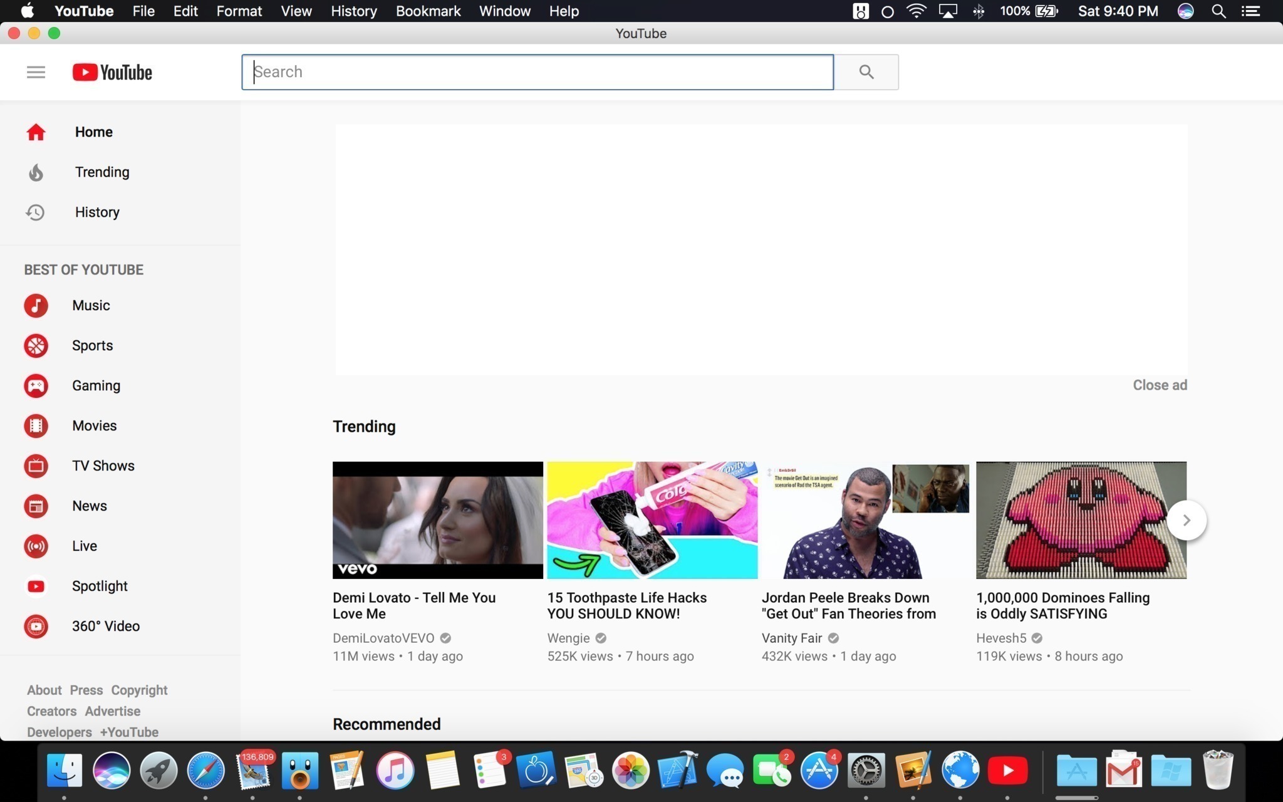The height and width of the screenshot is (802, 1283).
Task: Open the Edit menu
Action: tap(185, 11)
